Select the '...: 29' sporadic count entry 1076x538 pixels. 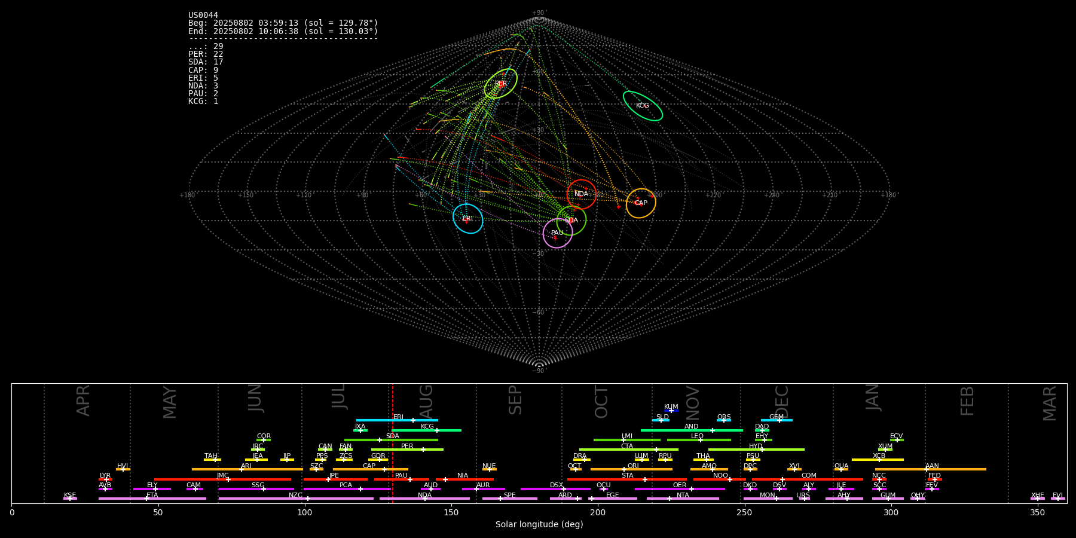(x=206, y=47)
